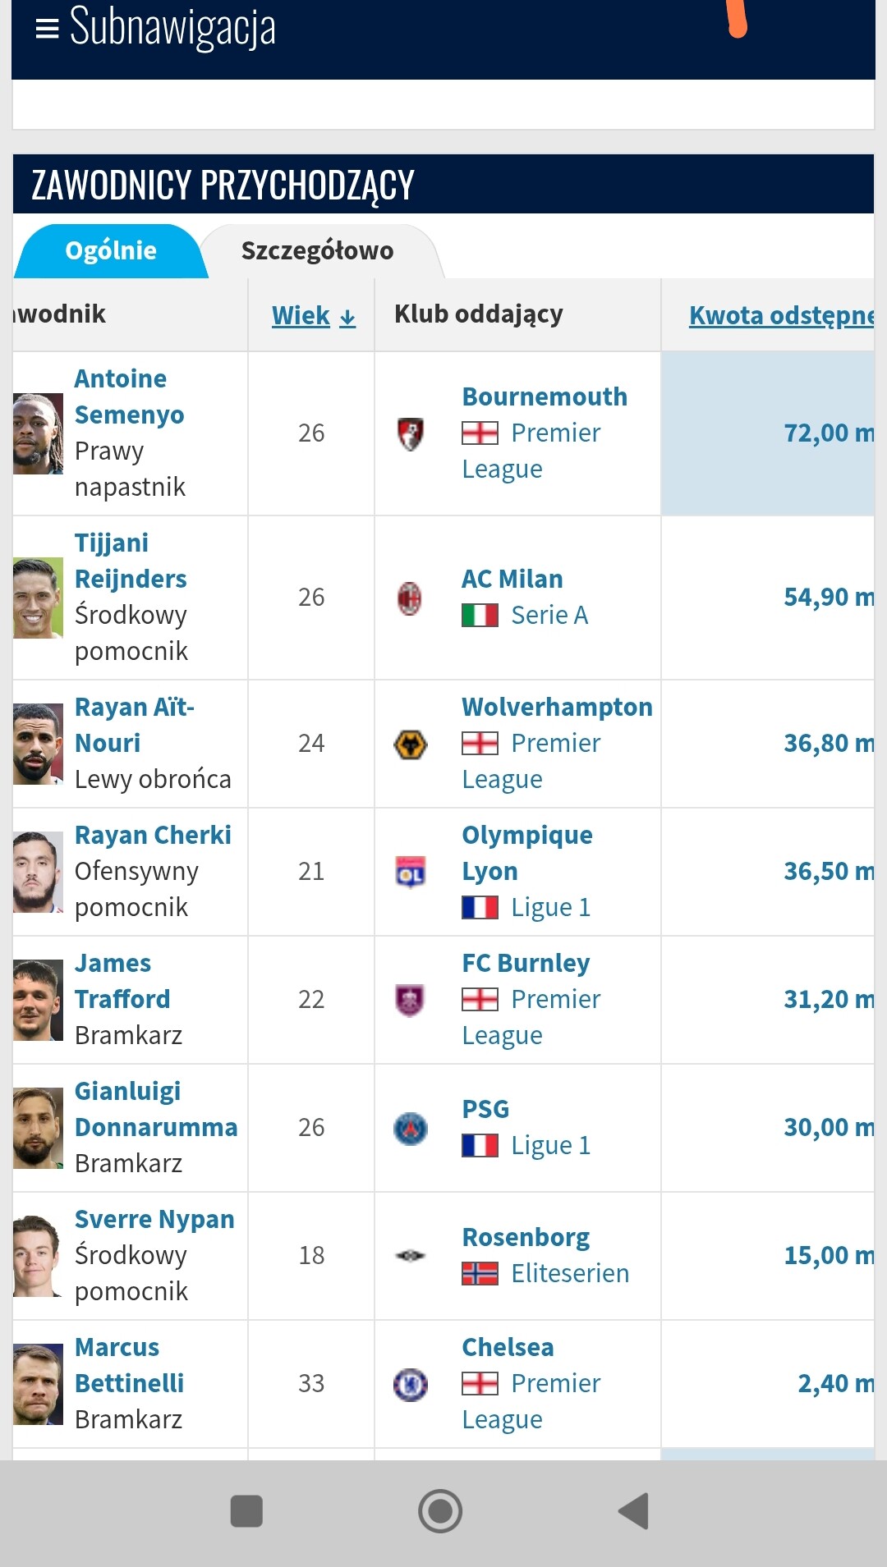Screen dimensions: 887x1567
Task: Click the Olympique Lyon club crest
Action: coord(411,872)
